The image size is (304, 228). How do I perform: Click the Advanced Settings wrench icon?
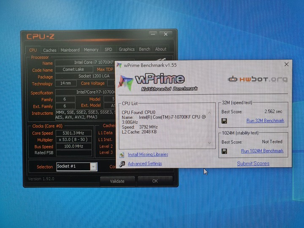pos(122,164)
